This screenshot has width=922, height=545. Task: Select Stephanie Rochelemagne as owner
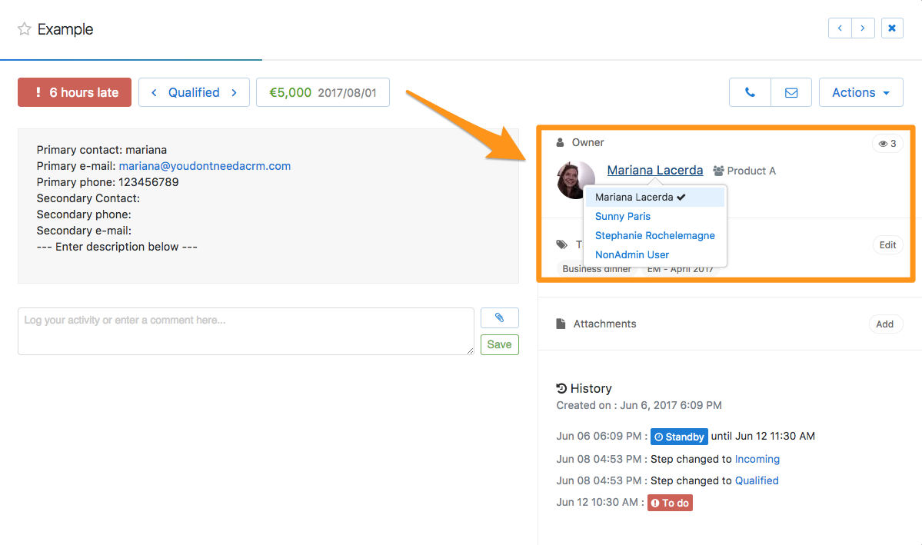point(654,235)
